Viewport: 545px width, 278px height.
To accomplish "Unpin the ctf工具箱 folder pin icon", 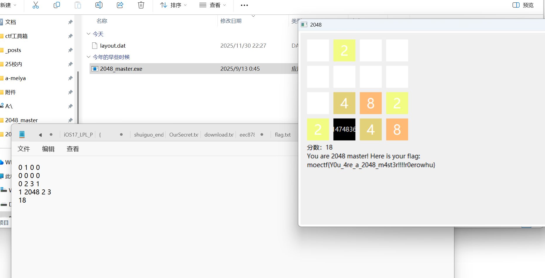I will tap(70, 36).
